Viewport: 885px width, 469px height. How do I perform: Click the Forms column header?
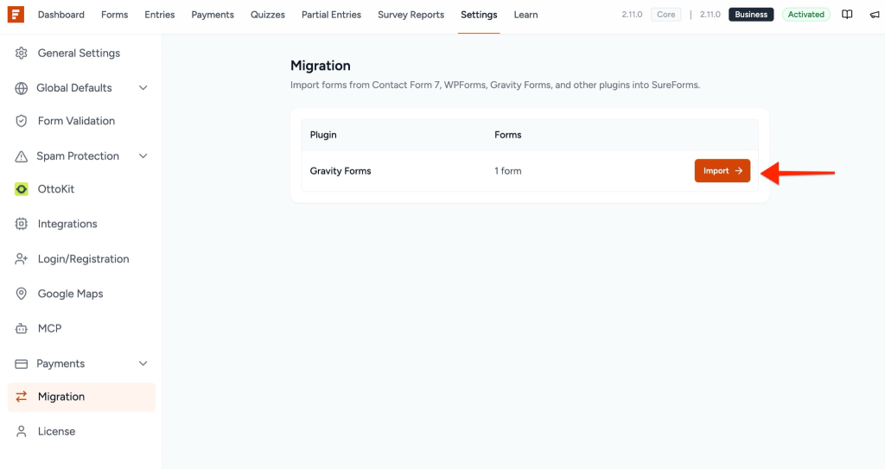[508, 135]
